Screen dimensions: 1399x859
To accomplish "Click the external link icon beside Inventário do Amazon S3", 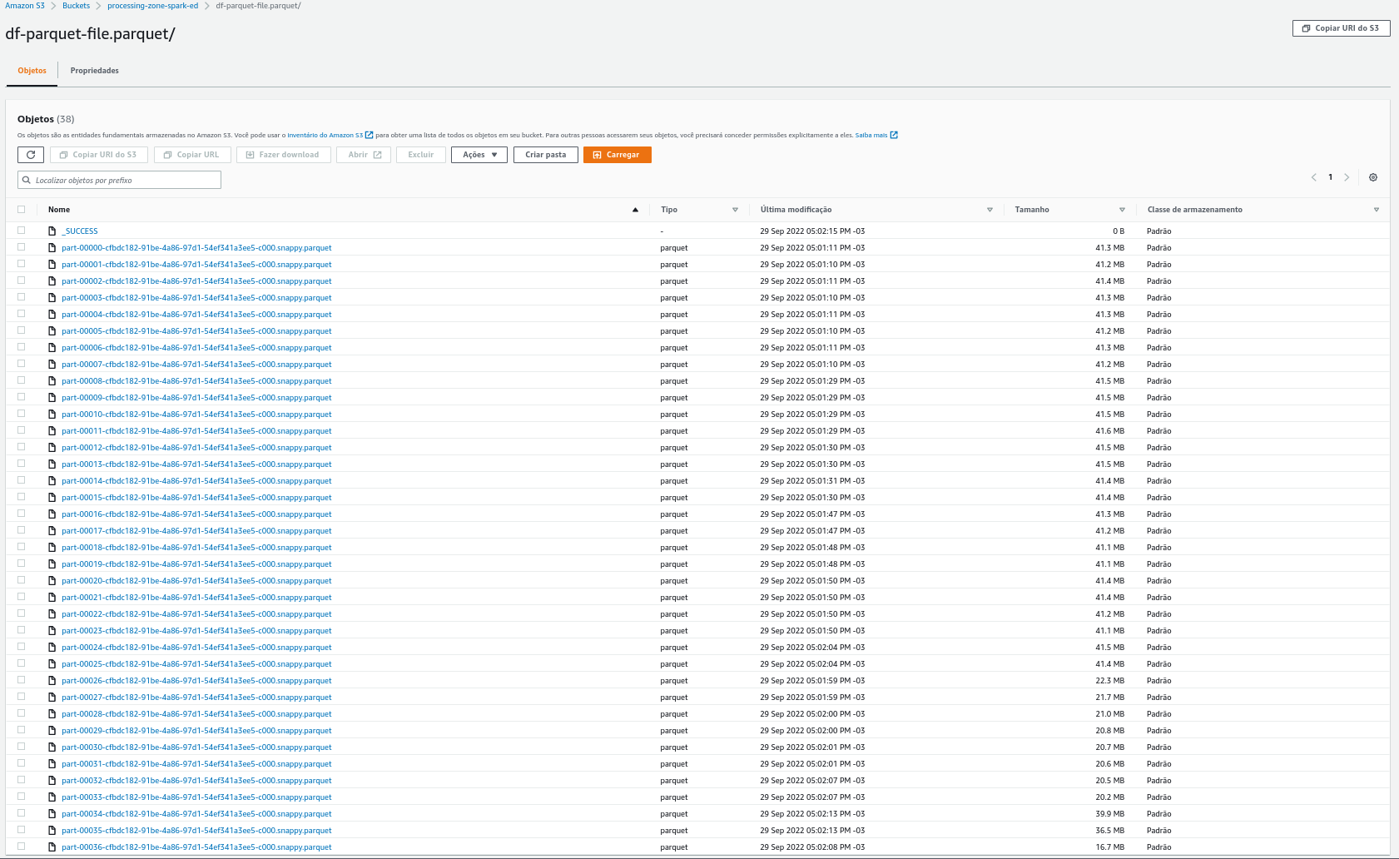I will 369,134.
